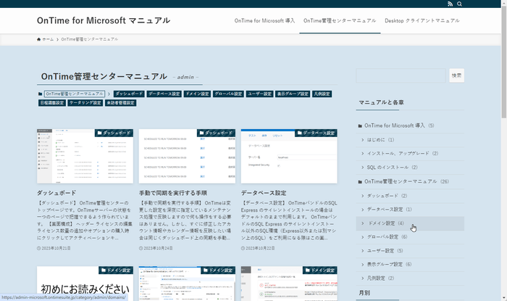Filter by ユーザー設定 tag

259,94
